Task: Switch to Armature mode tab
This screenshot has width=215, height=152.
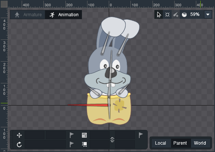Action: (x=28, y=15)
